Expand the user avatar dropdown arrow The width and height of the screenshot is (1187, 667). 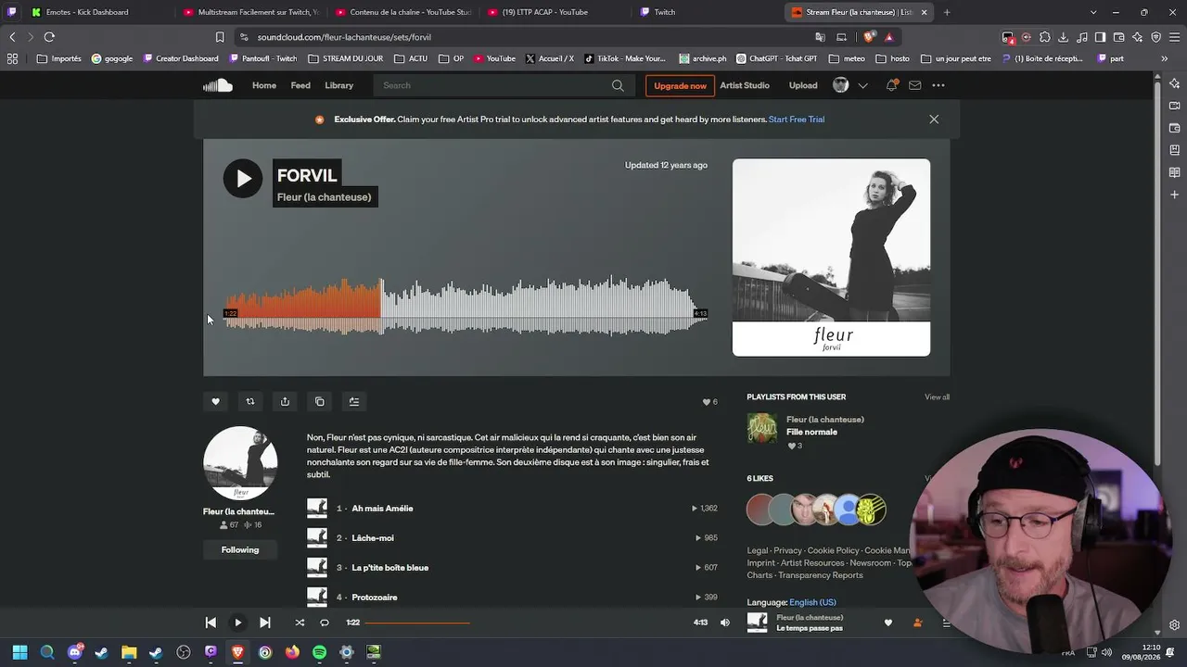click(x=862, y=85)
